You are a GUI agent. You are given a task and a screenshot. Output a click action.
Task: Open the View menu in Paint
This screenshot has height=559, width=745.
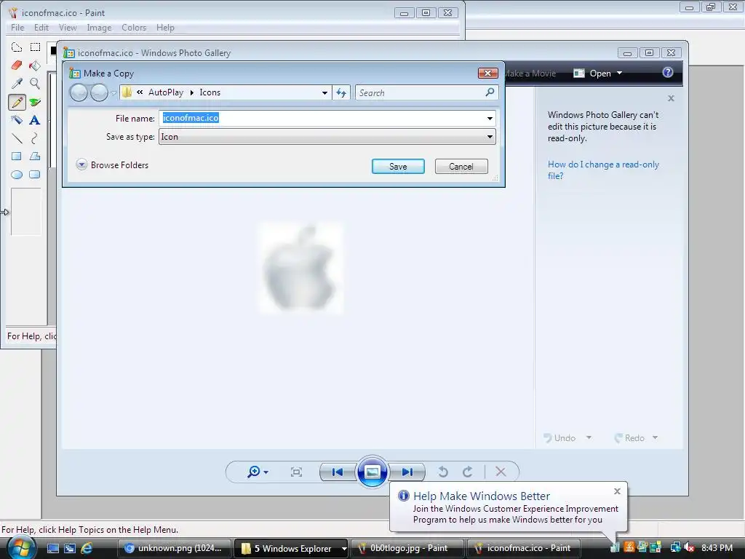(68, 28)
